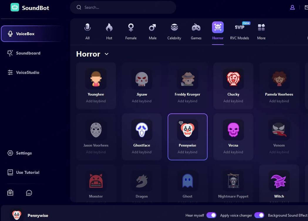
Task: Select the Jigsaw voice icon
Action: tap(142, 79)
